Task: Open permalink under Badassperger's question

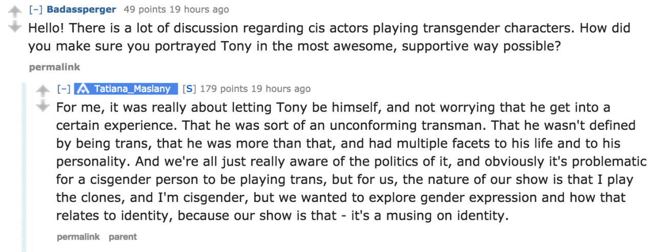Action: tap(55, 67)
